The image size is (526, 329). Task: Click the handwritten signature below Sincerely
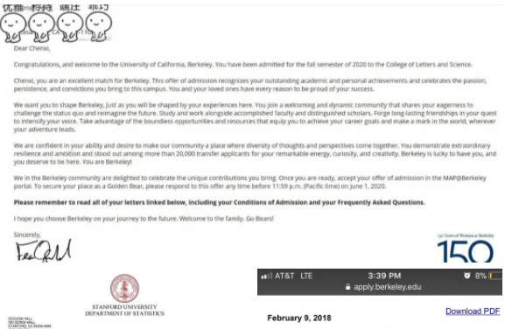(x=44, y=251)
